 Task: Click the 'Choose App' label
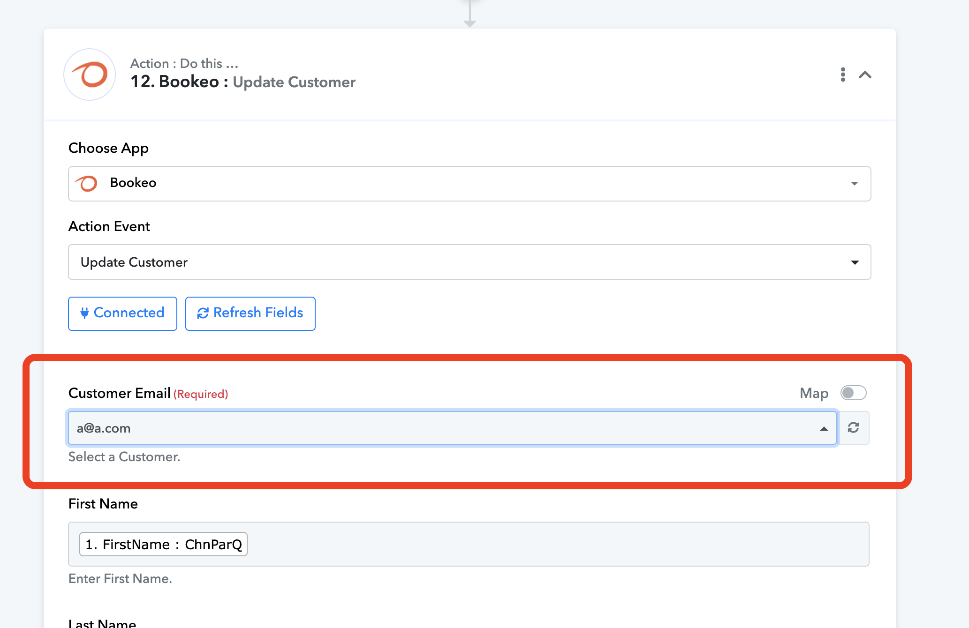tap(108, 148)
